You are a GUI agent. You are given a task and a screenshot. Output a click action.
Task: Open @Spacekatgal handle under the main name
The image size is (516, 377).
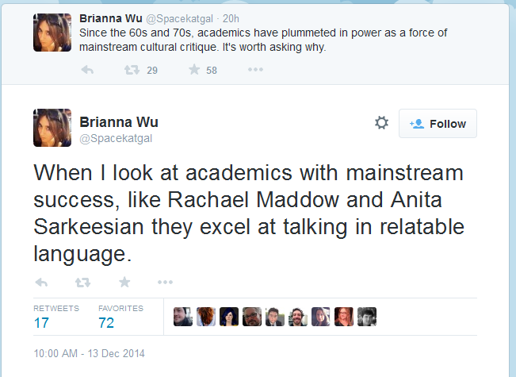[x=116, y=138]
